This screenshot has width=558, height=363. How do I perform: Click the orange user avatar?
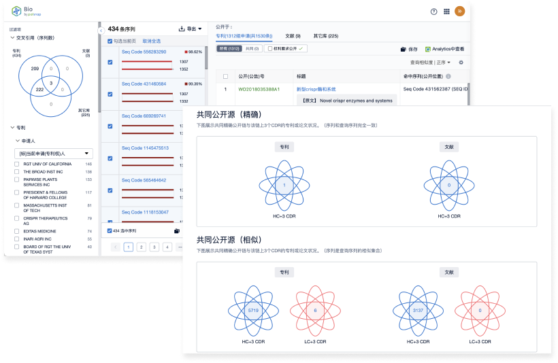(459, 12)
